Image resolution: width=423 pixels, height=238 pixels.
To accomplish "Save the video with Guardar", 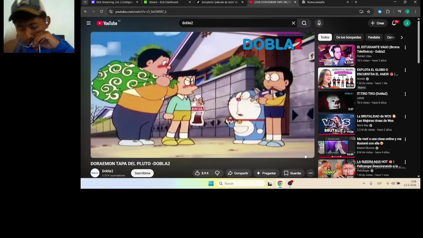I will (x=293, y=173).
